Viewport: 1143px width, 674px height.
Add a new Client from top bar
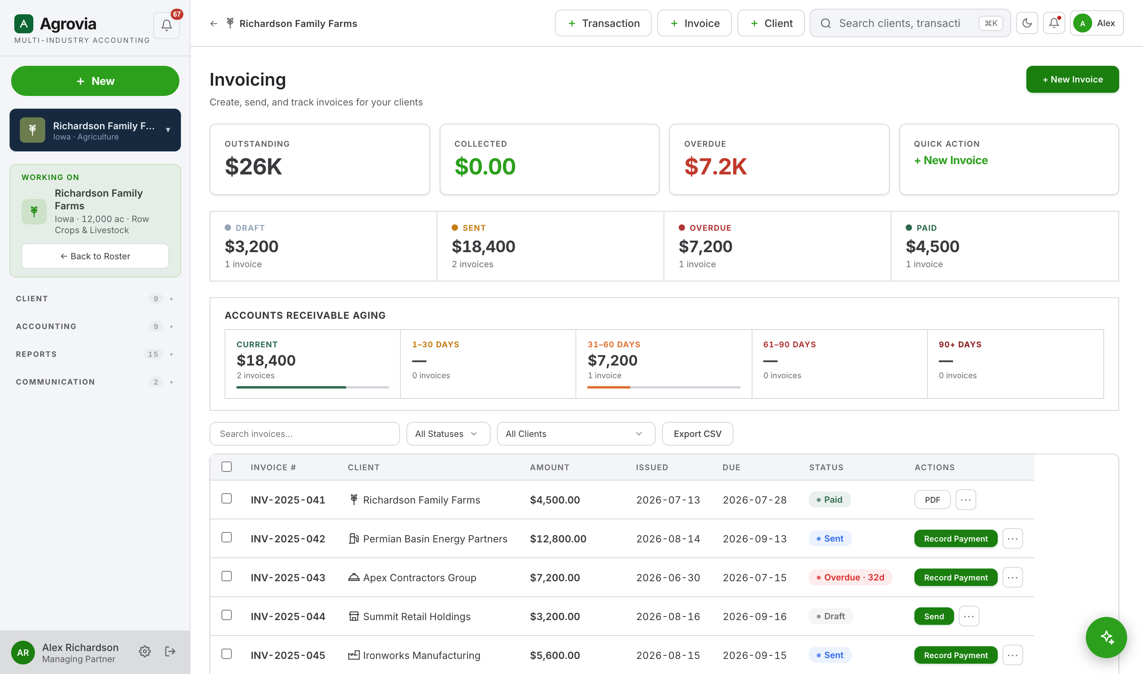[771, 23]
